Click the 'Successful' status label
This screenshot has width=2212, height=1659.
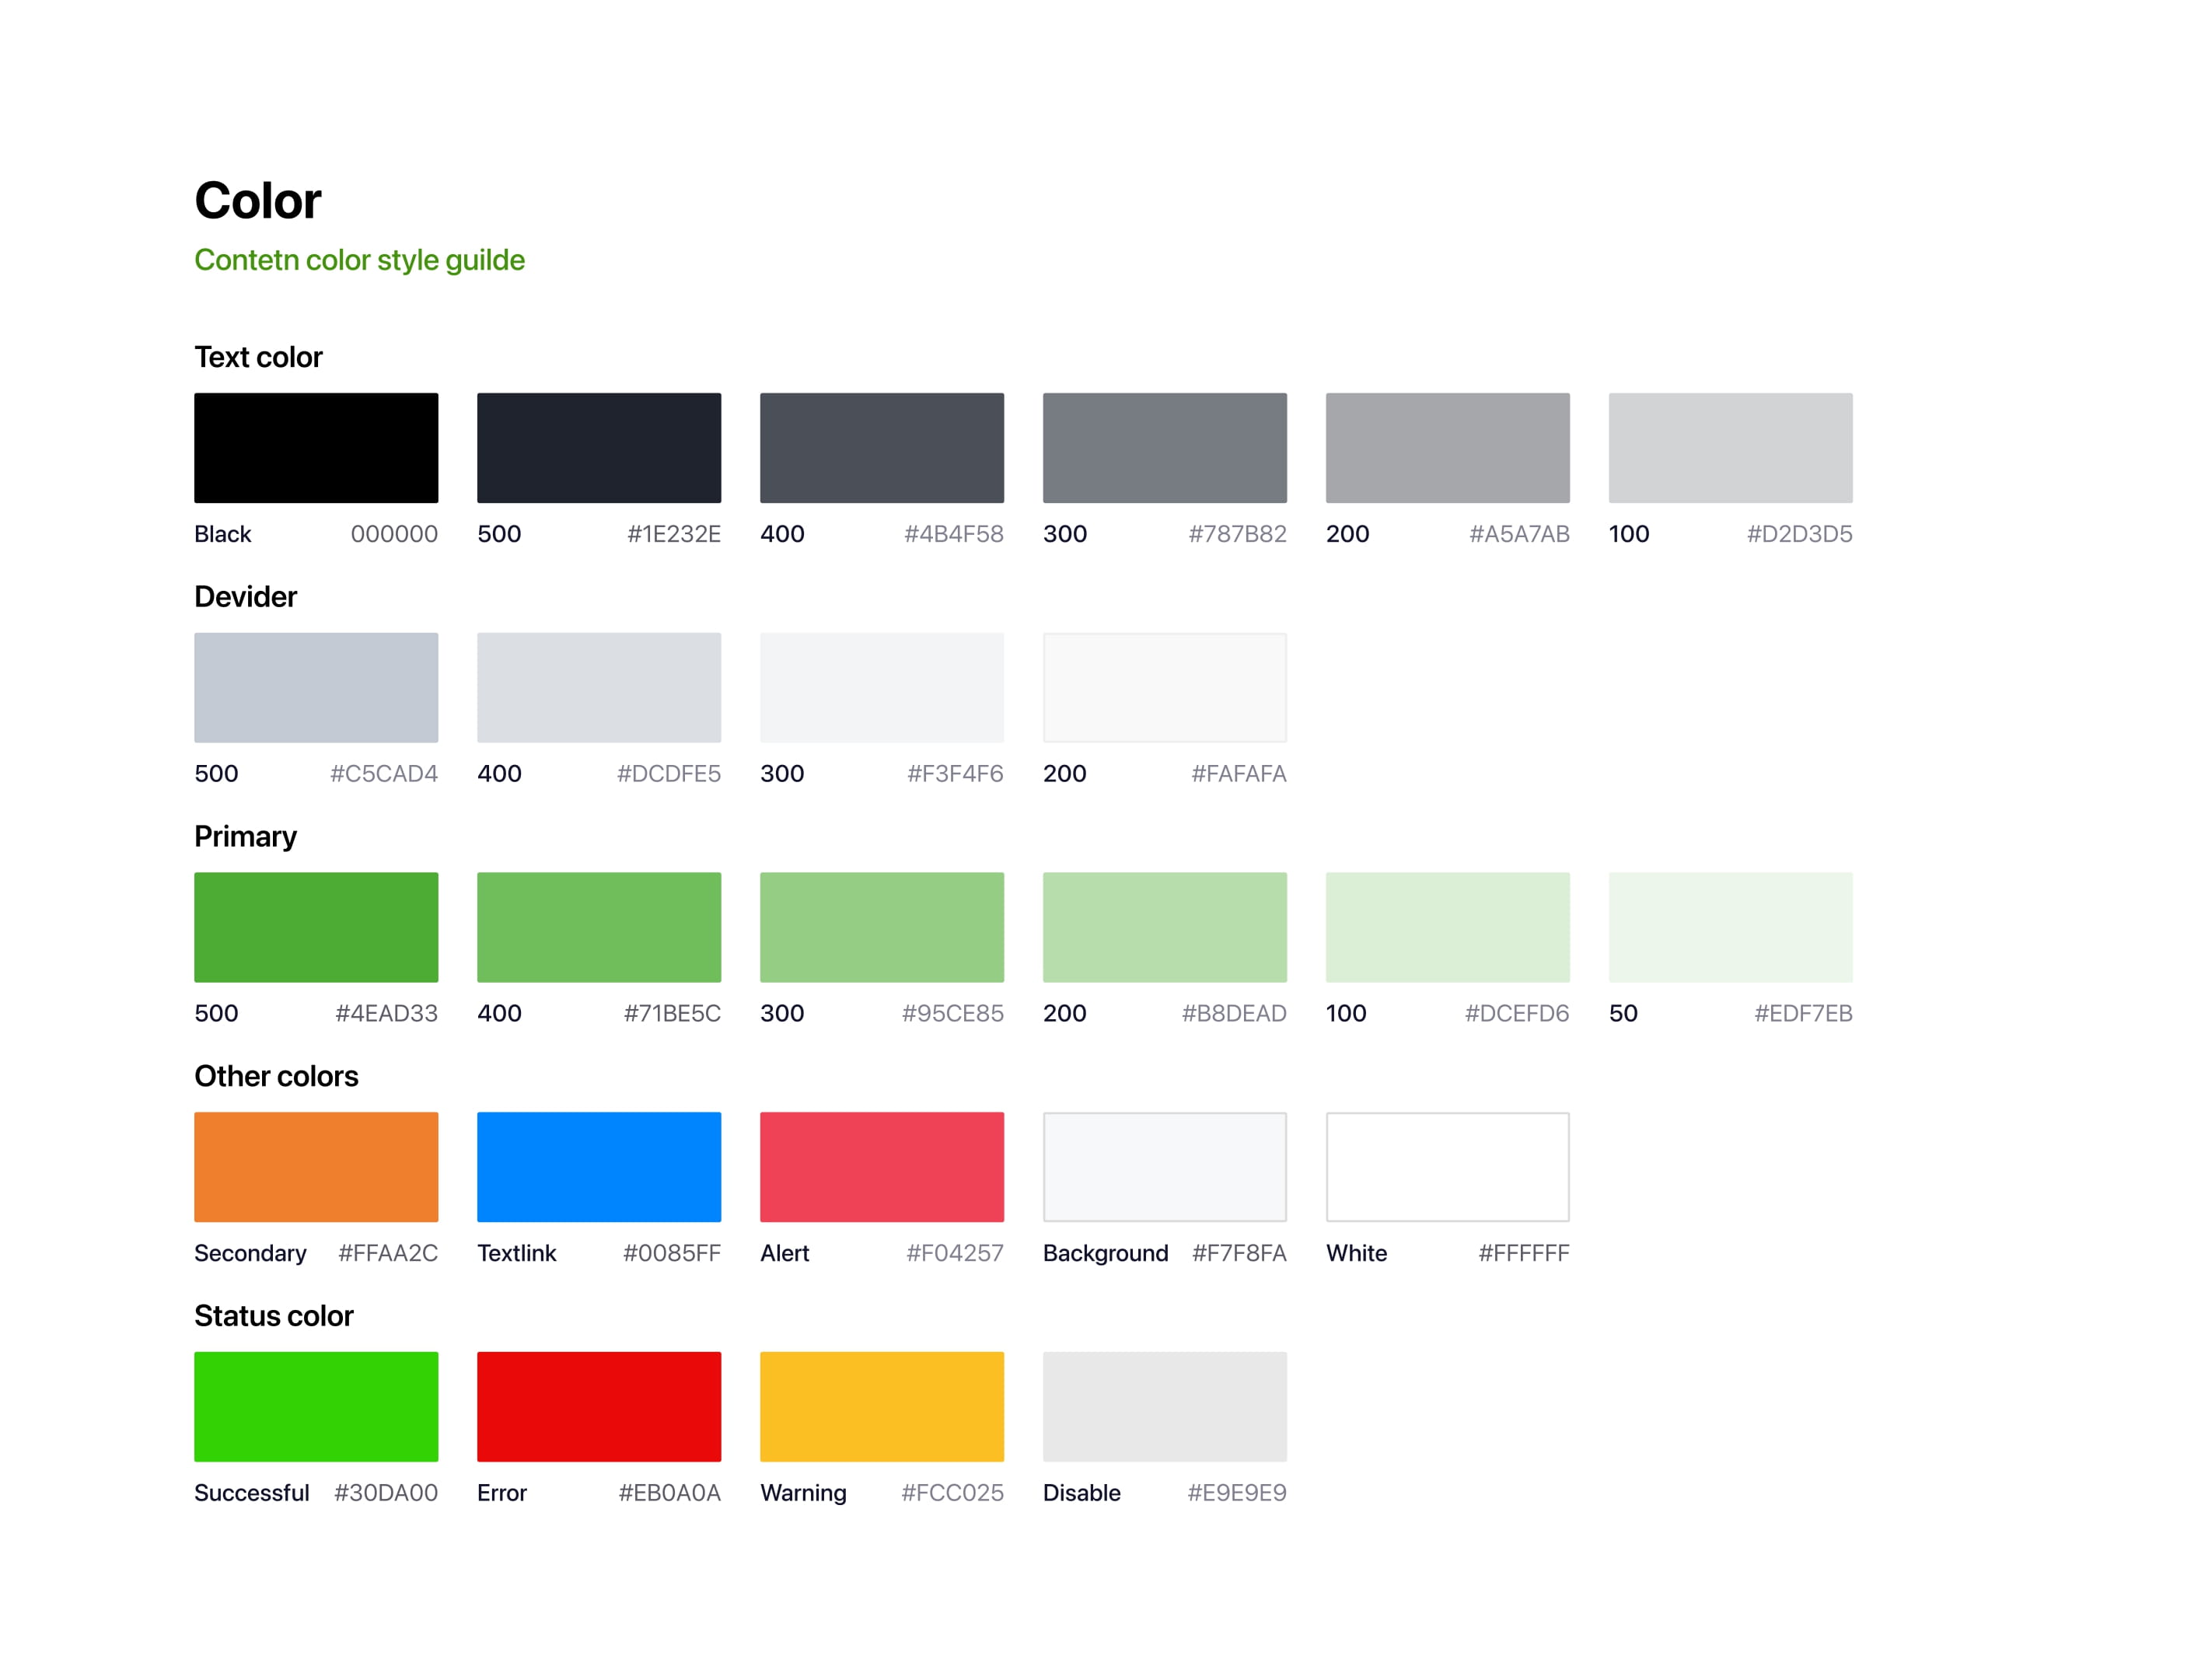pos(252,1493)
